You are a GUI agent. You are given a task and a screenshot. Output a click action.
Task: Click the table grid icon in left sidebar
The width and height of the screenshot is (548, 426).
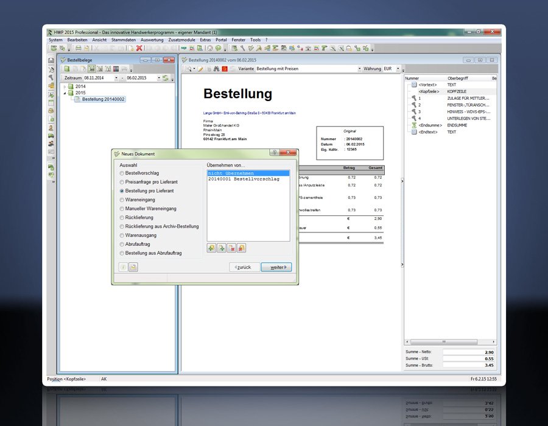(x=51, y=103)
